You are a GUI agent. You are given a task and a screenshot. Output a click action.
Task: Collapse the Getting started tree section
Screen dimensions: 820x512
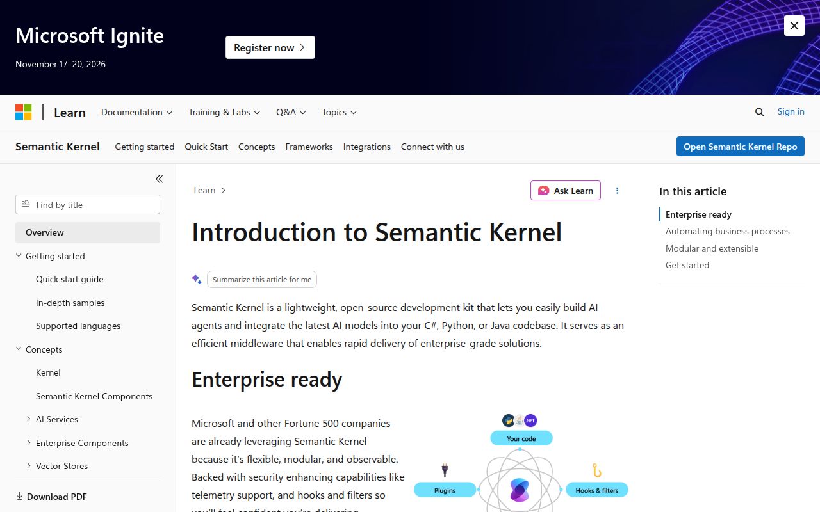[19, 255]
